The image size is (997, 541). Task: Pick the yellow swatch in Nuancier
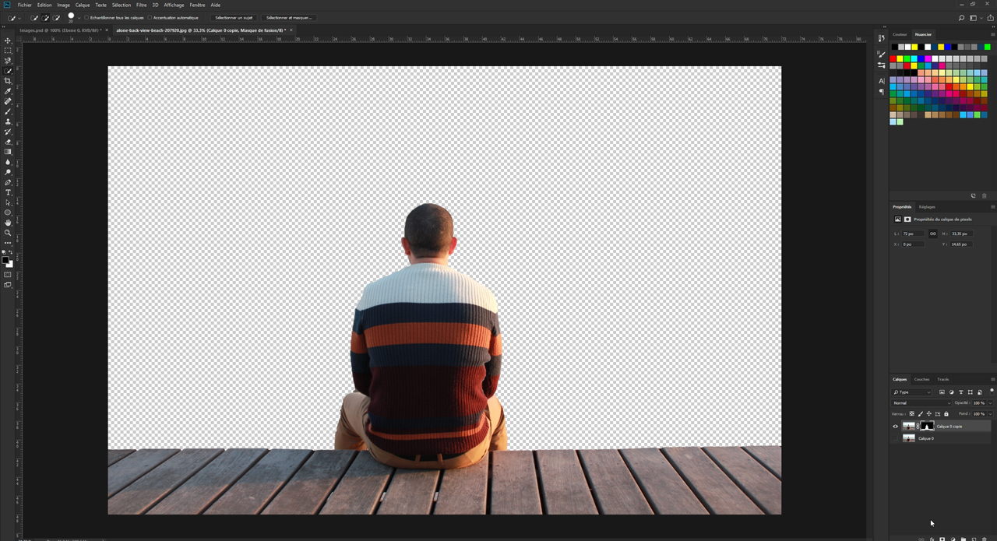900,58
